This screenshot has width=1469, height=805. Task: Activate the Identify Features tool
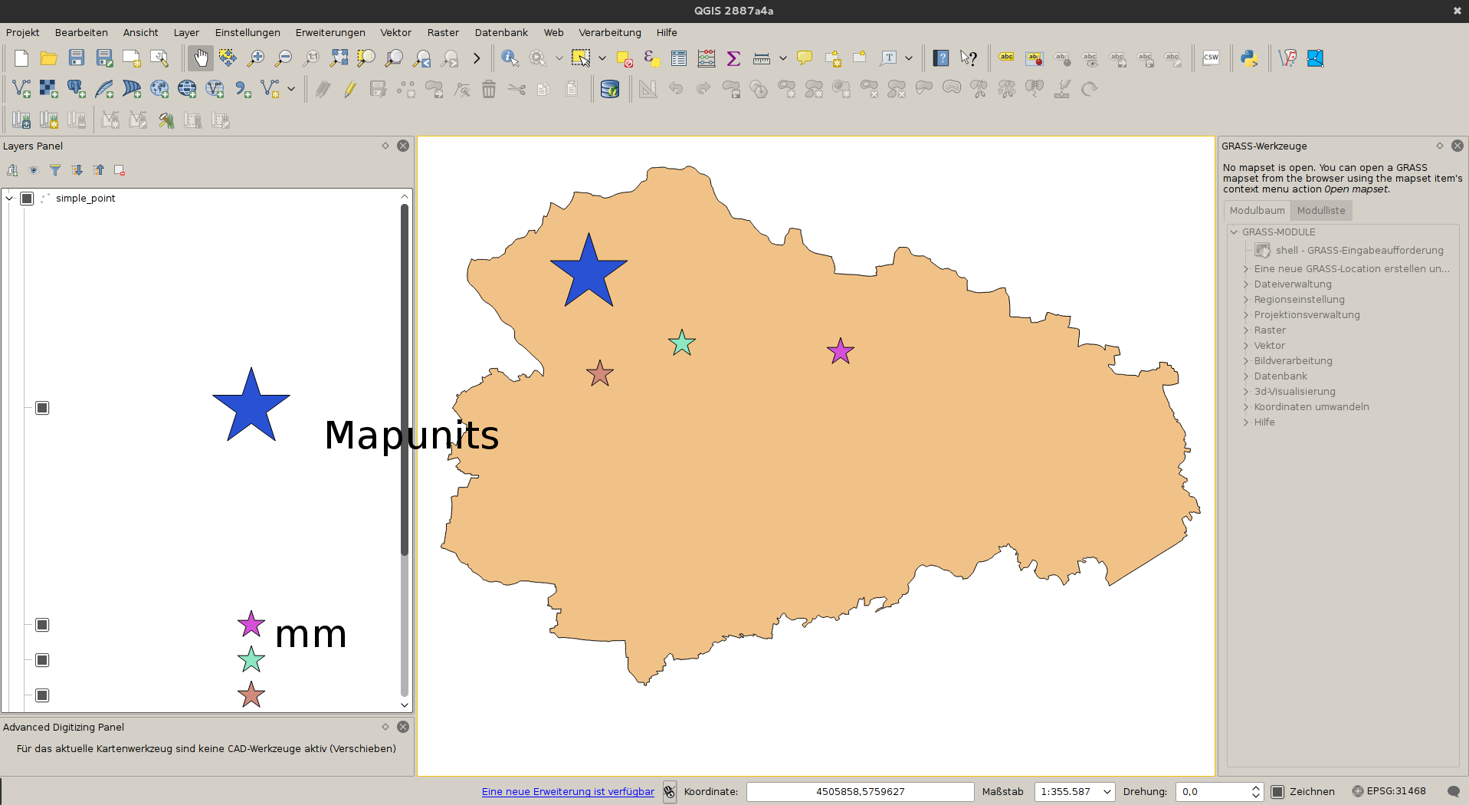[510, 58]
